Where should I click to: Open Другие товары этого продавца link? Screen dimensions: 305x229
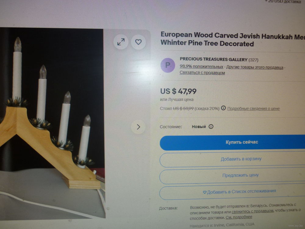click(255, 67)
